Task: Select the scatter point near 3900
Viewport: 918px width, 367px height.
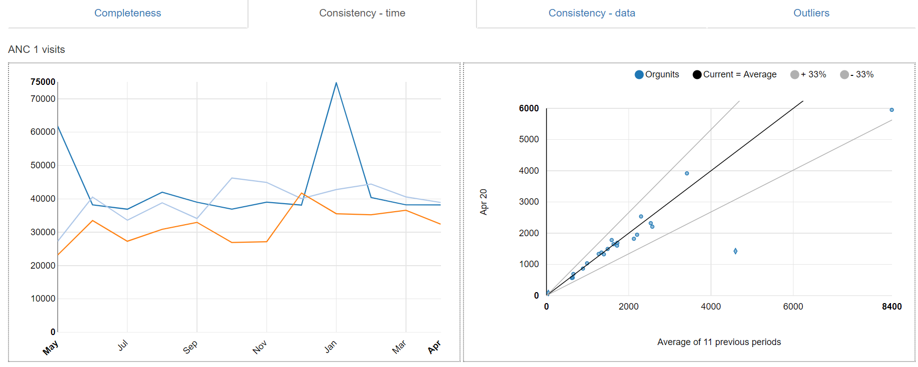Action: tap(687, 173)
